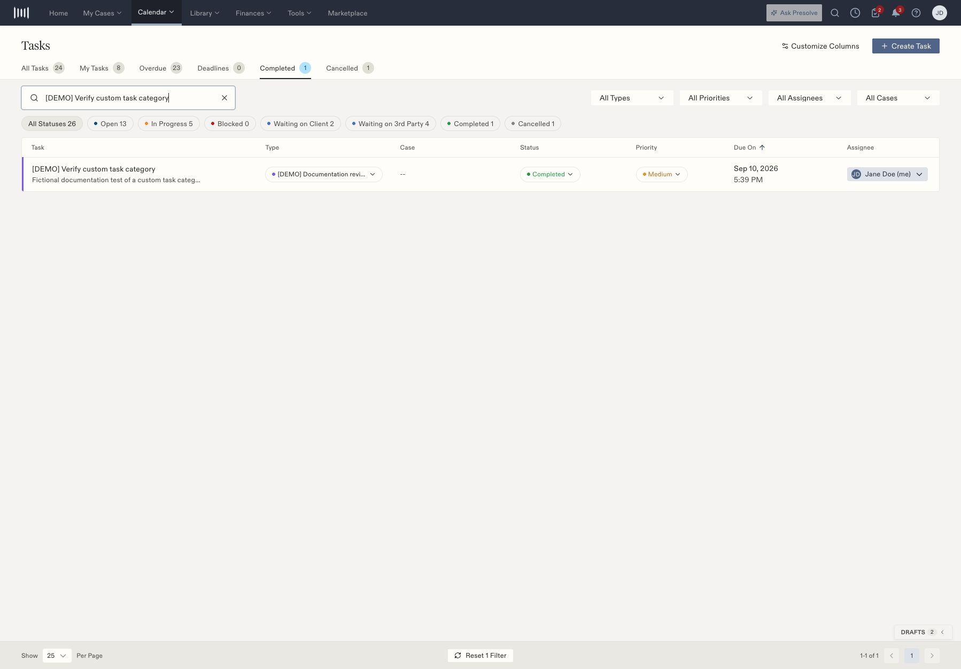Filter by Completed 1 status chip
Screen dimensions: 961x669
[x=470, y=124]
